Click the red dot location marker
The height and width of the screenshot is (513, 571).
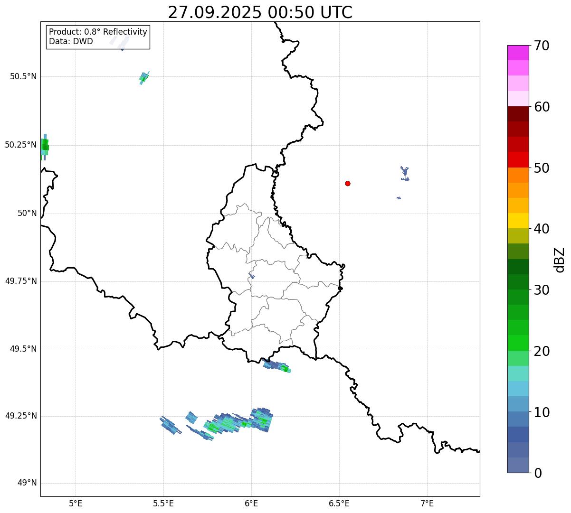[348, 183]
